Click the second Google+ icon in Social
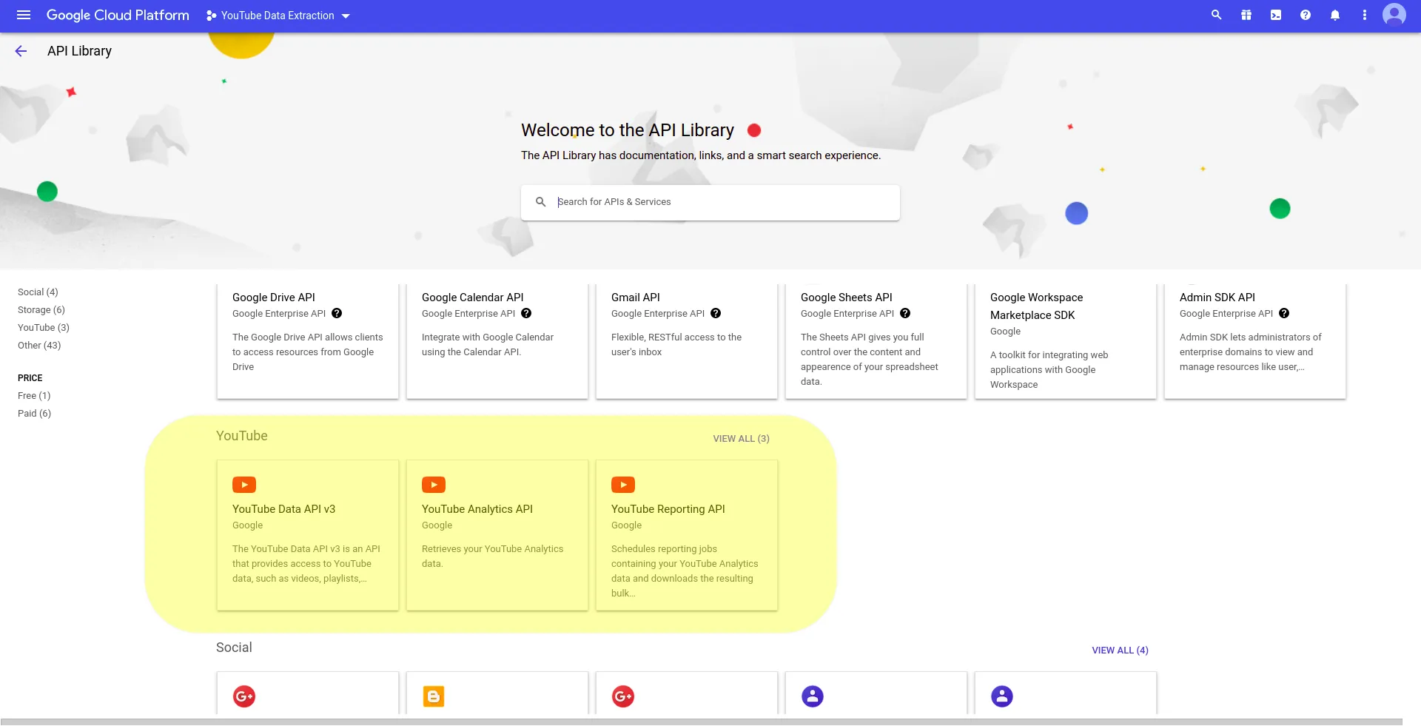The width and height of the screenshot is (1421, 726). pos(623,696)
